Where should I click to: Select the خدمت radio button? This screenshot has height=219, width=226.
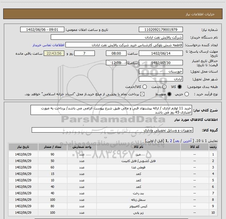[164, 87]
